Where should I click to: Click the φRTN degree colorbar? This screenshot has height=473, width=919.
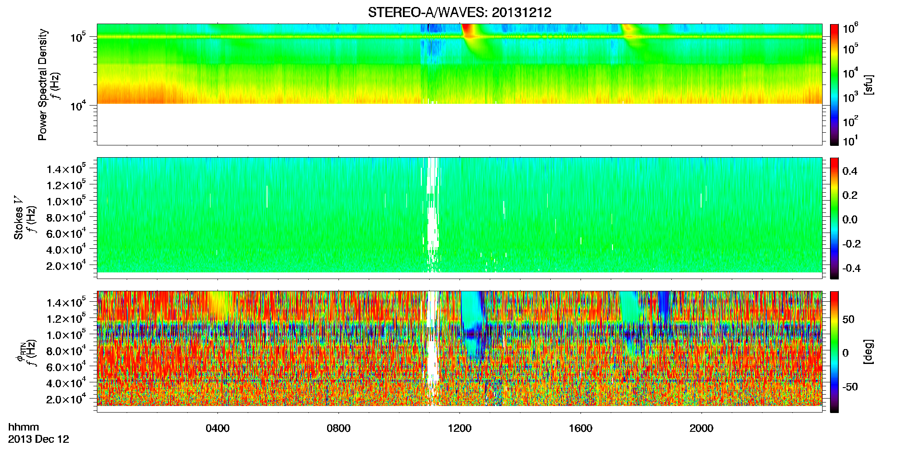[834, 352]
